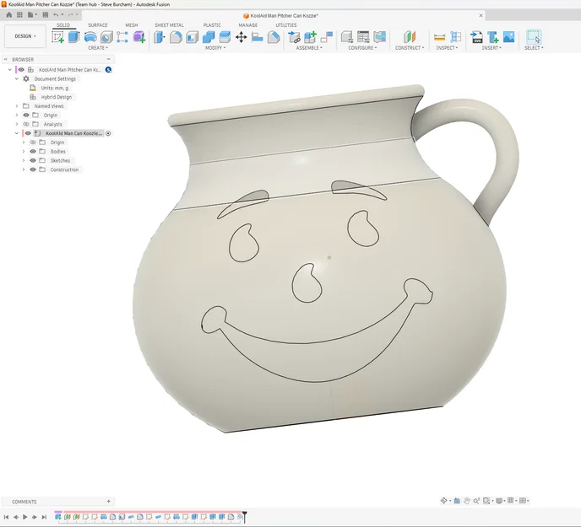Activate the Pan hand tool
This screenshot has height=527, width=581.
pyautogui.click(x=466, y=501)
